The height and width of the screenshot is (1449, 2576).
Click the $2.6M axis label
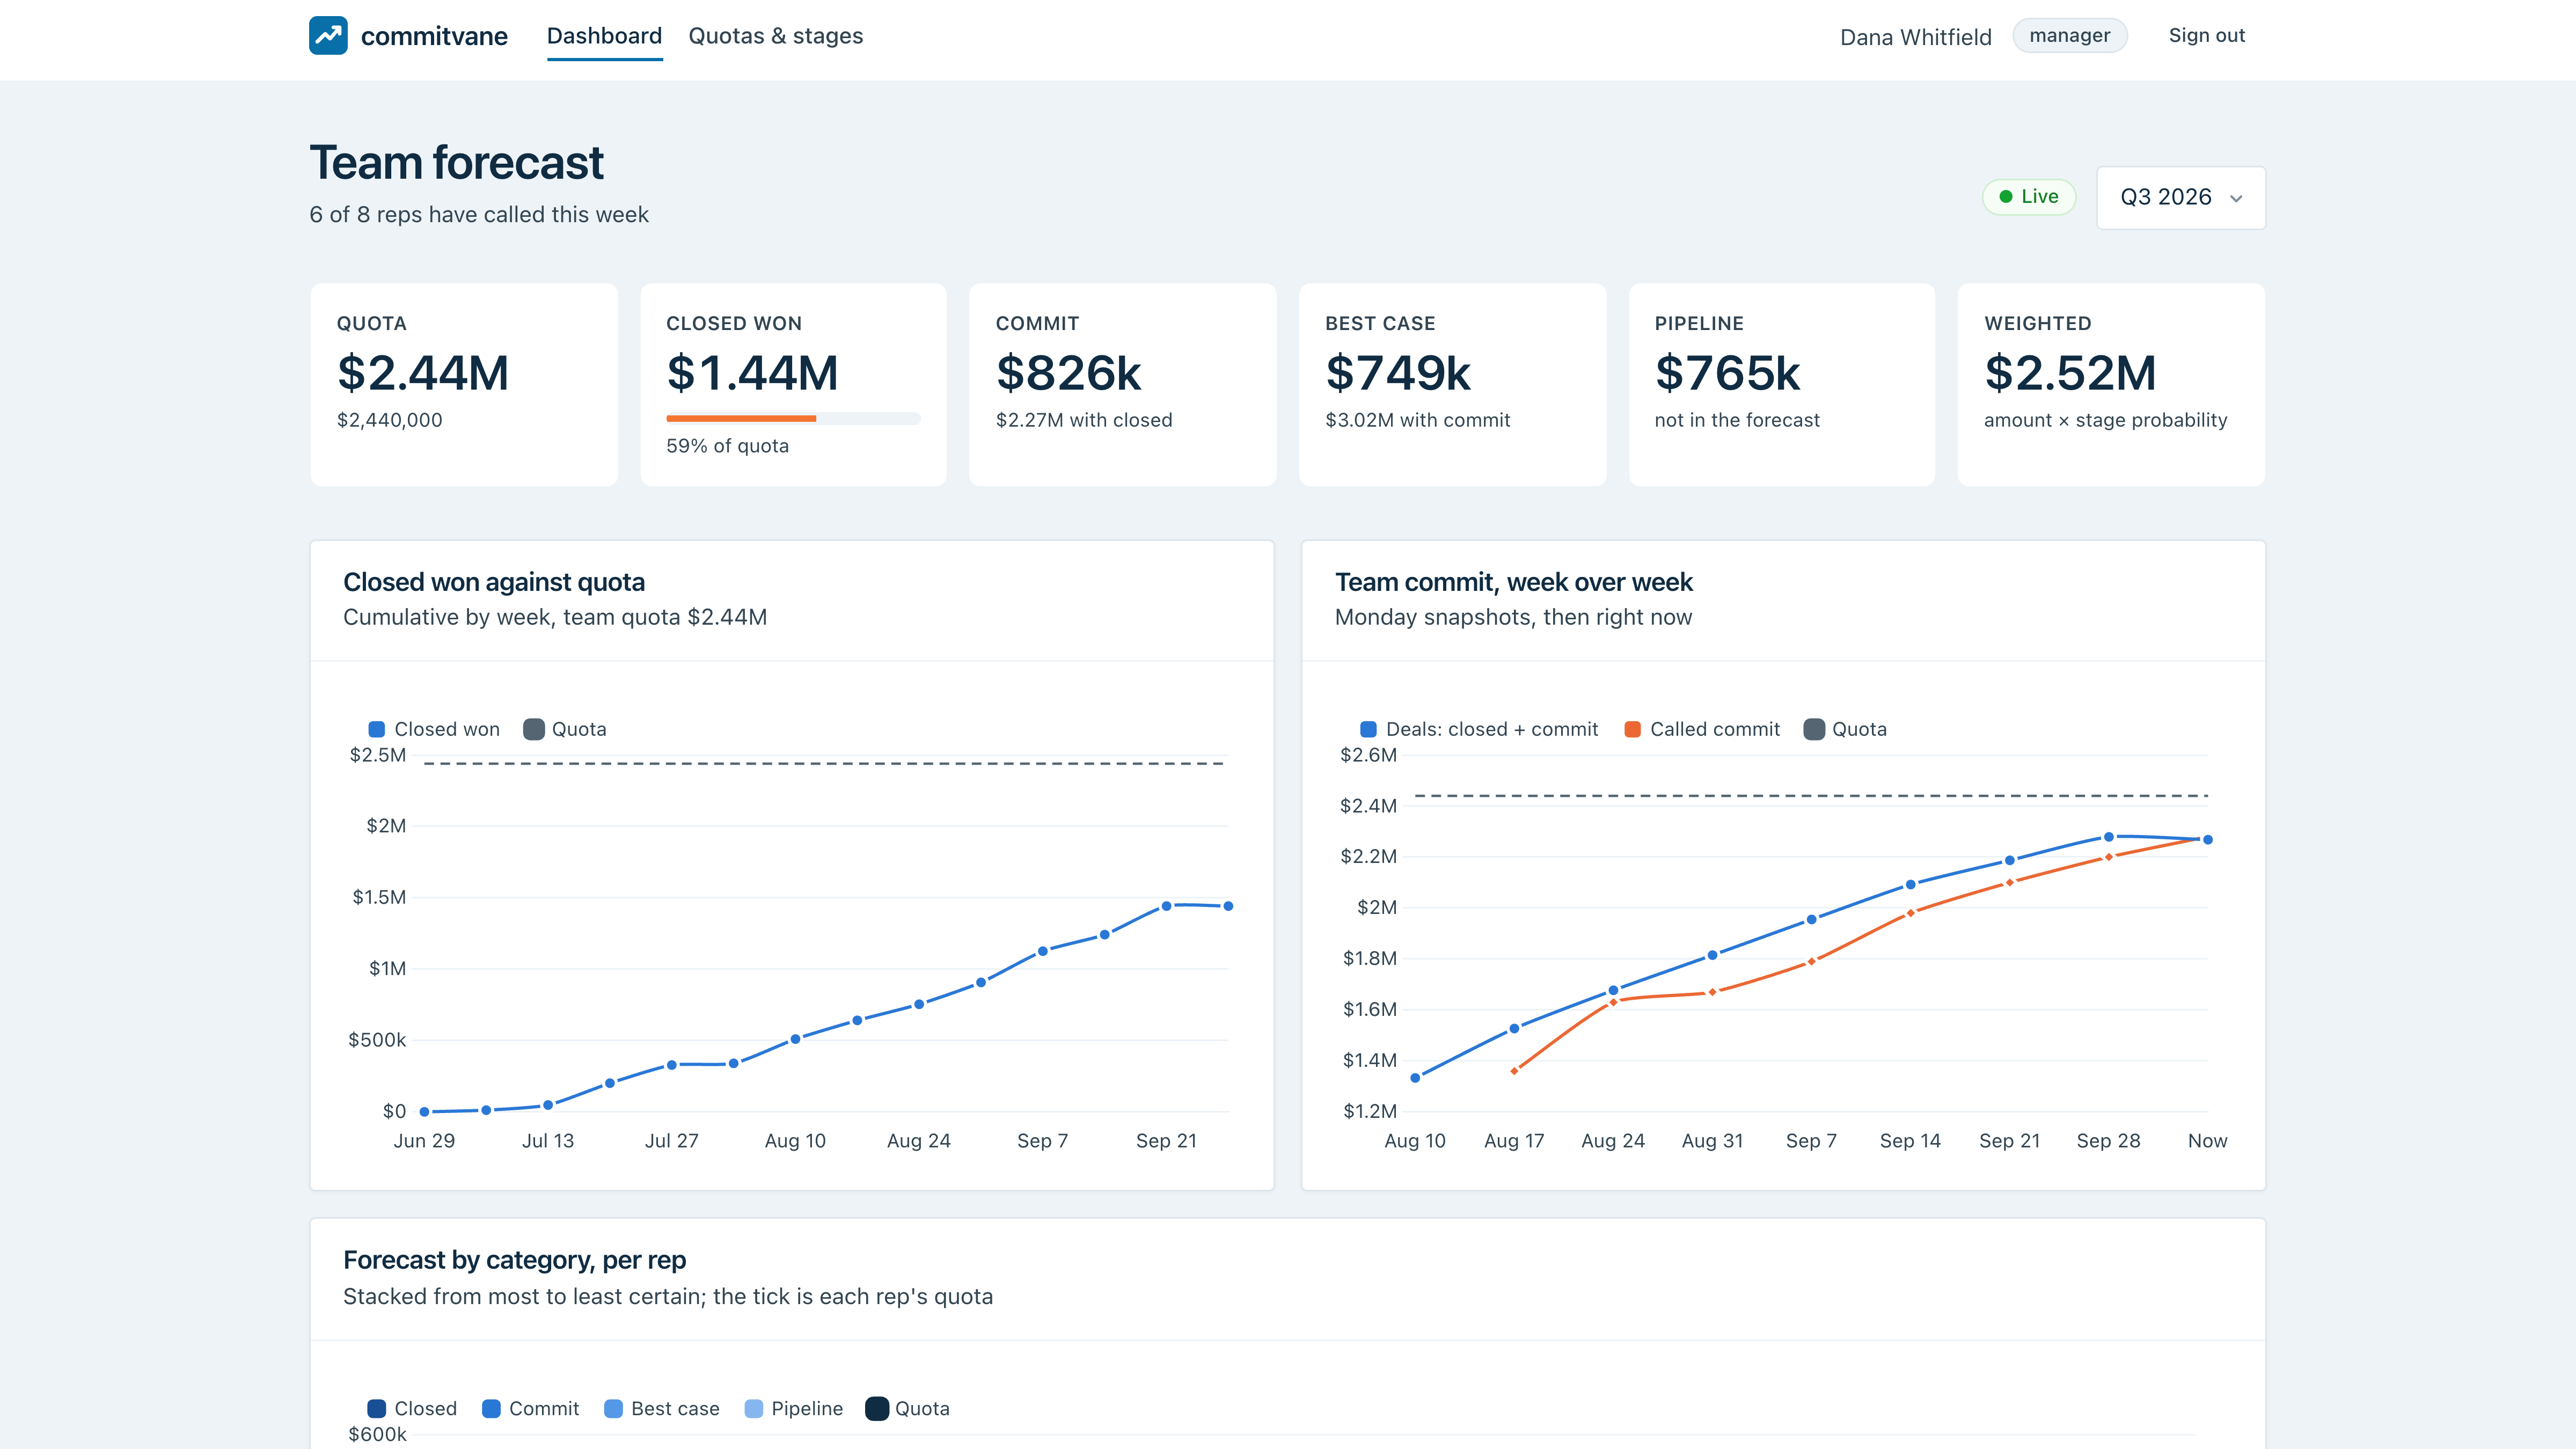(x=1368, y=755)
